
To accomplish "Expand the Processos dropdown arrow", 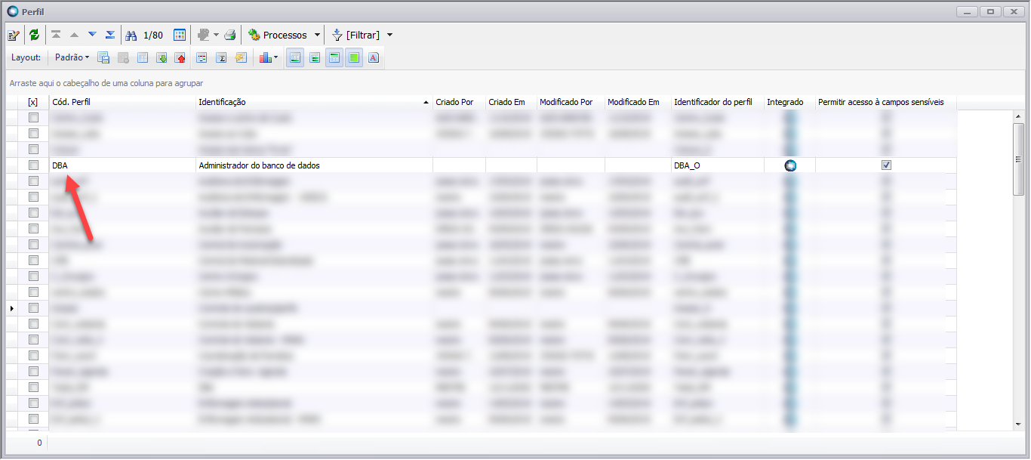I will click(x=318, y=36).
